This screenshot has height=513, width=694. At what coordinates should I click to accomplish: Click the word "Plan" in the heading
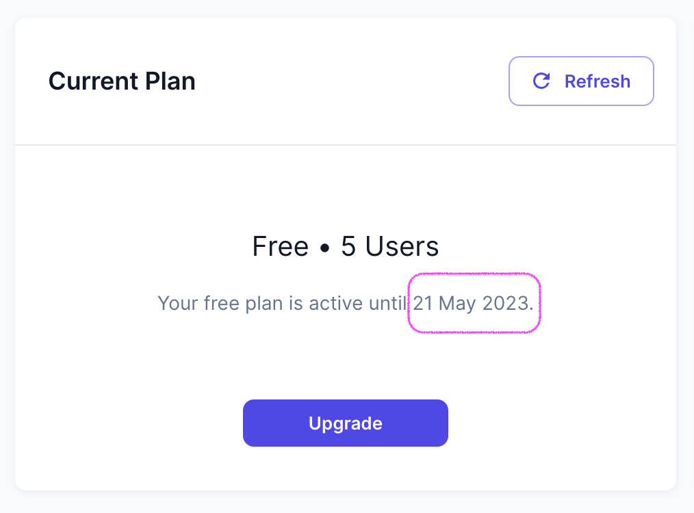tap(170, 81)
